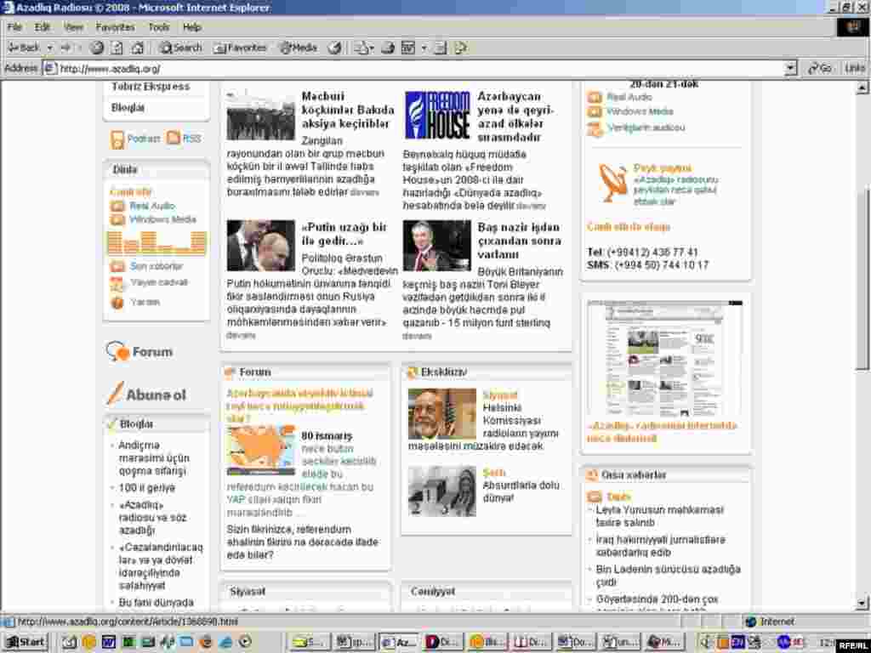The height and width of the screenshot is (653, 871).
Task: Click the Back button in toolbar
Action: click(24, 48)
